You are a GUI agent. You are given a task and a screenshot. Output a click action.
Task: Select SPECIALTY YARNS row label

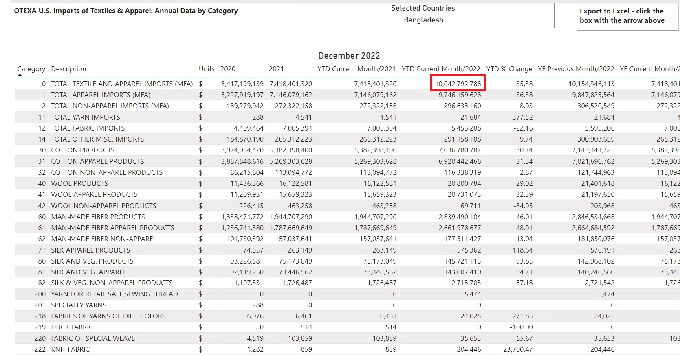point(79,305)
